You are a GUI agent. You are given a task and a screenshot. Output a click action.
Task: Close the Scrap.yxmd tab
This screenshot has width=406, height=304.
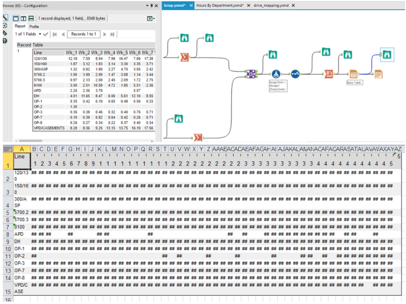[x=191, y=5]
